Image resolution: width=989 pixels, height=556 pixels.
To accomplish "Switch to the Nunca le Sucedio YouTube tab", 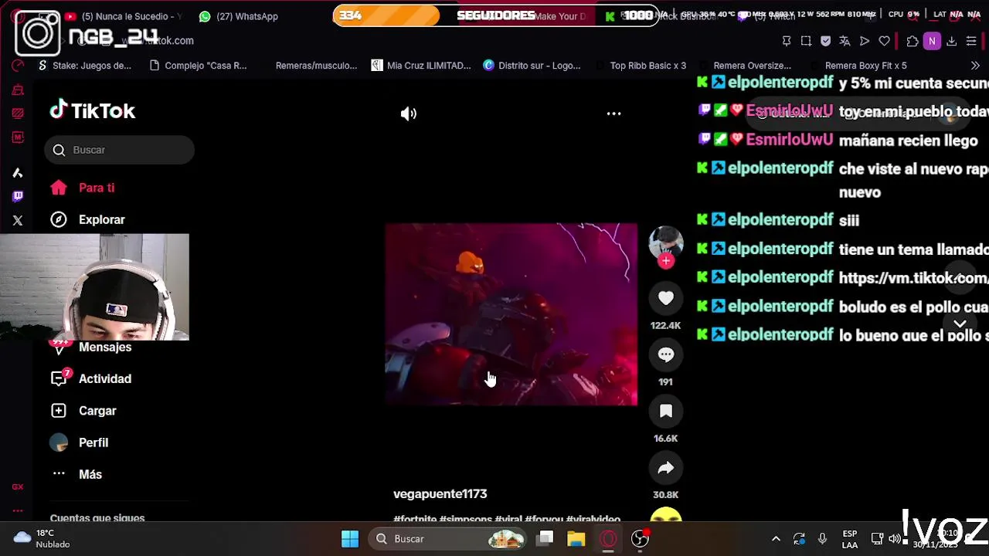I will pos(124,16).
